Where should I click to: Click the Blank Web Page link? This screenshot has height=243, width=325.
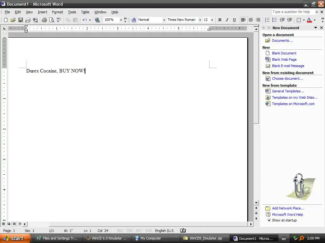(x=284, y=59)
